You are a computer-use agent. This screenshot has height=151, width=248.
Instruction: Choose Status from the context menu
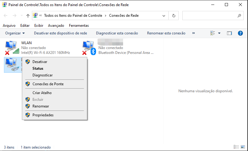pos(55,68)
